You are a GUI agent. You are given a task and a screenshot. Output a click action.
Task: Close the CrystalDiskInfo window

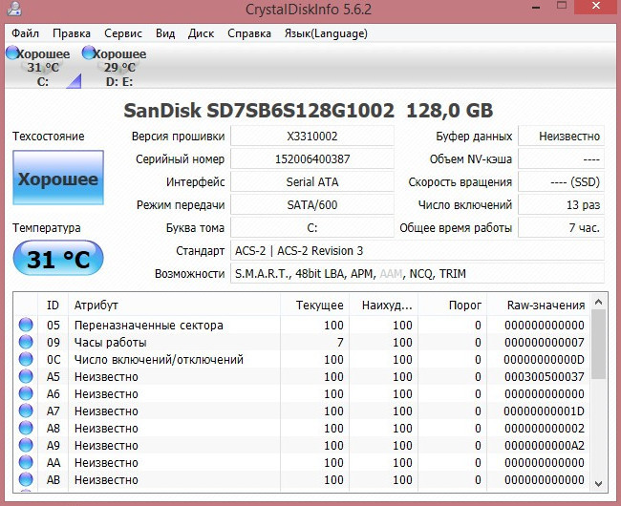pos(595,6)
